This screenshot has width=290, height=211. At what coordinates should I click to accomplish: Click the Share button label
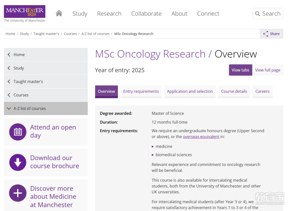pos(275,34)
